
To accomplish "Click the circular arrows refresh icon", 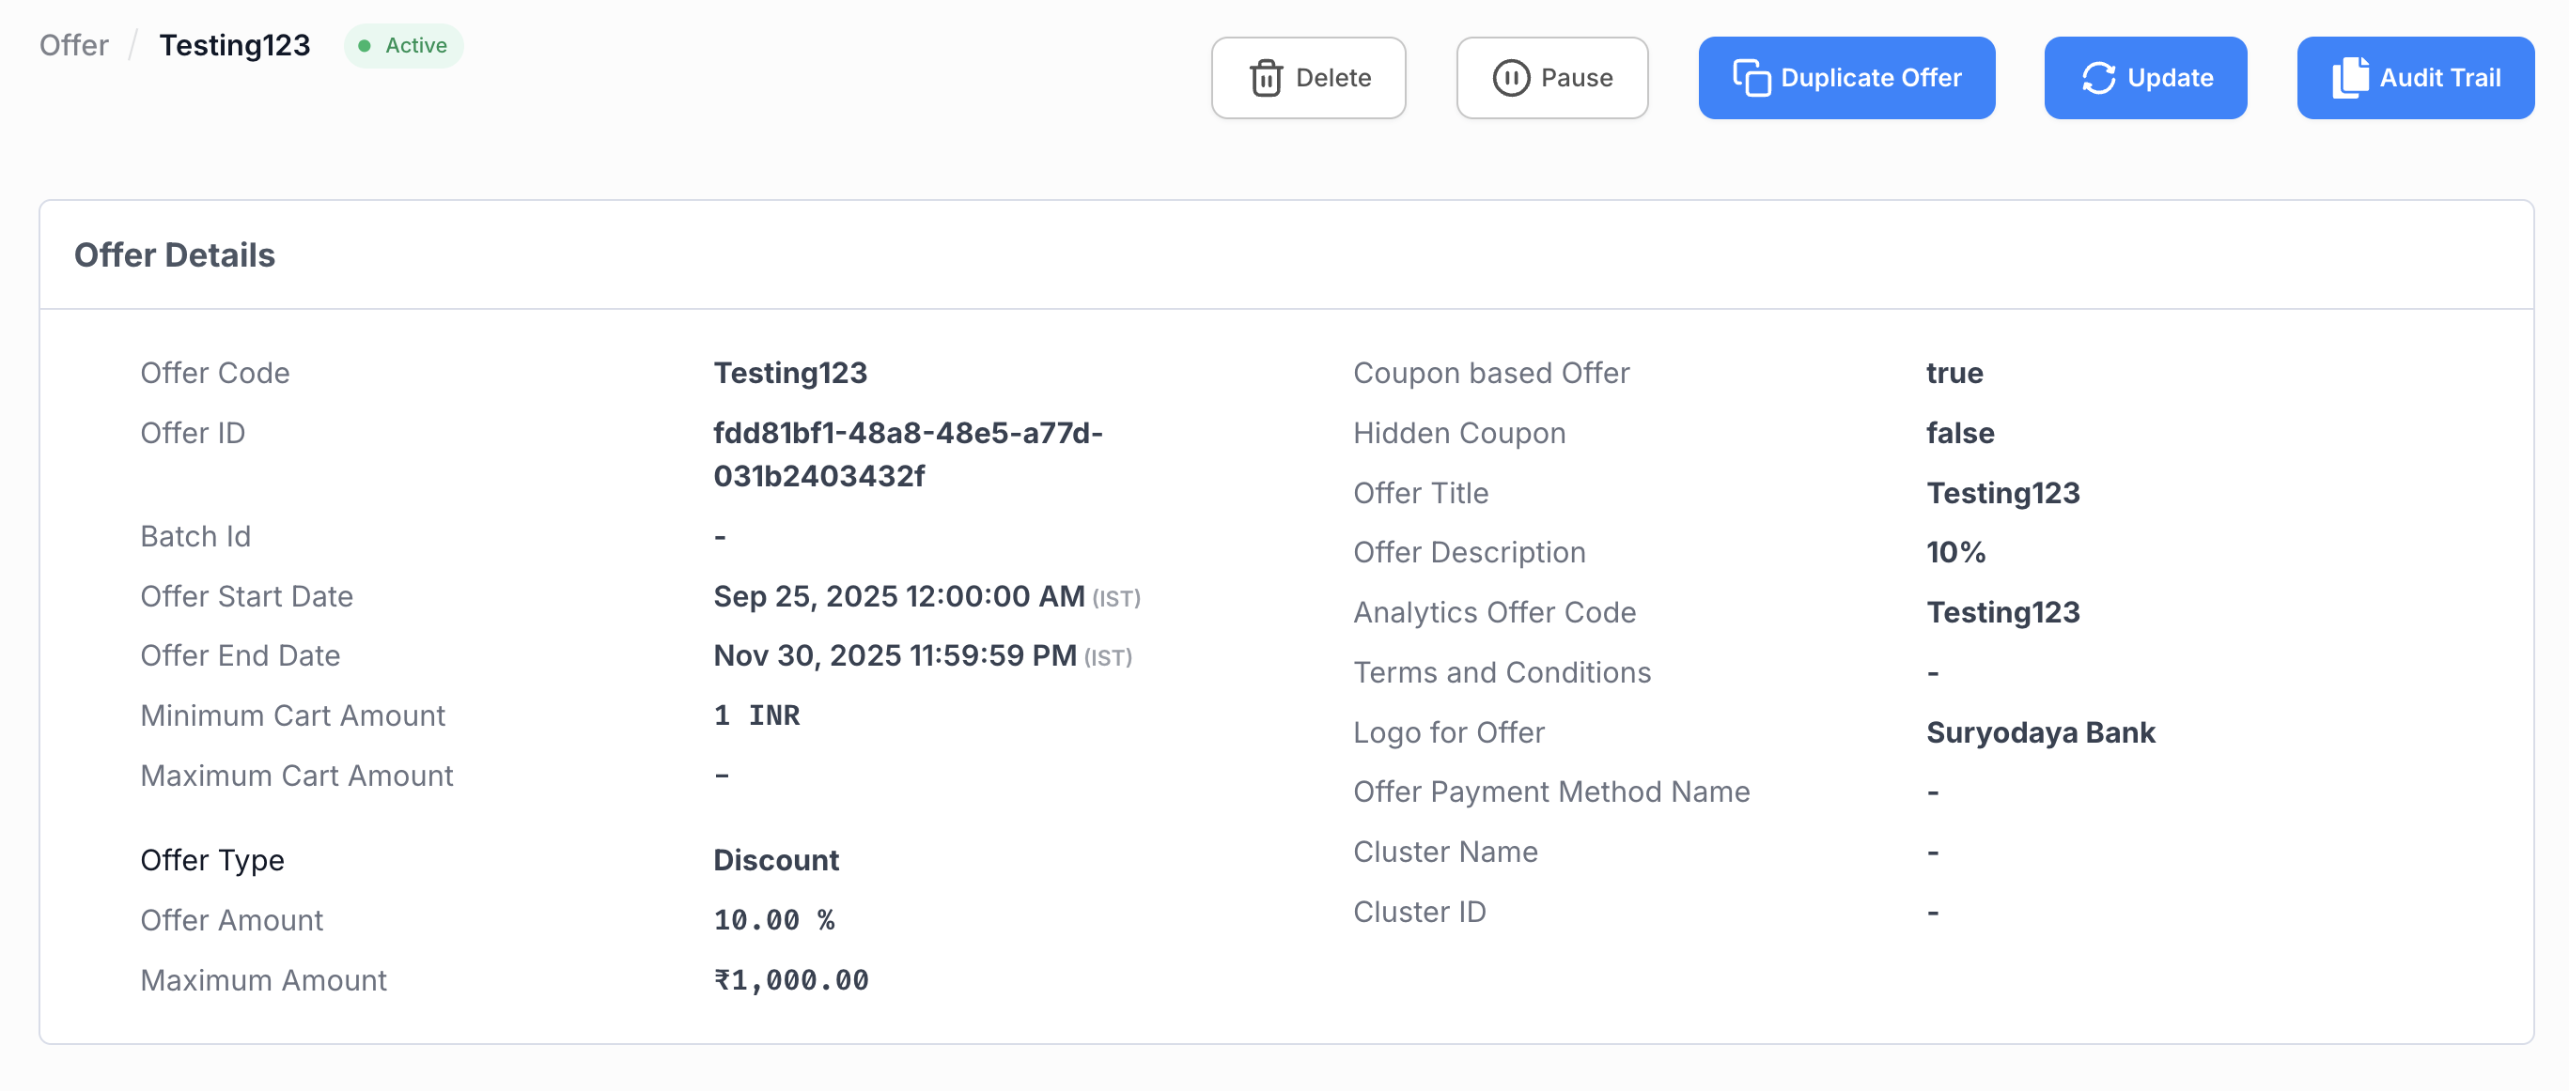I will [x=2098, y=78].
